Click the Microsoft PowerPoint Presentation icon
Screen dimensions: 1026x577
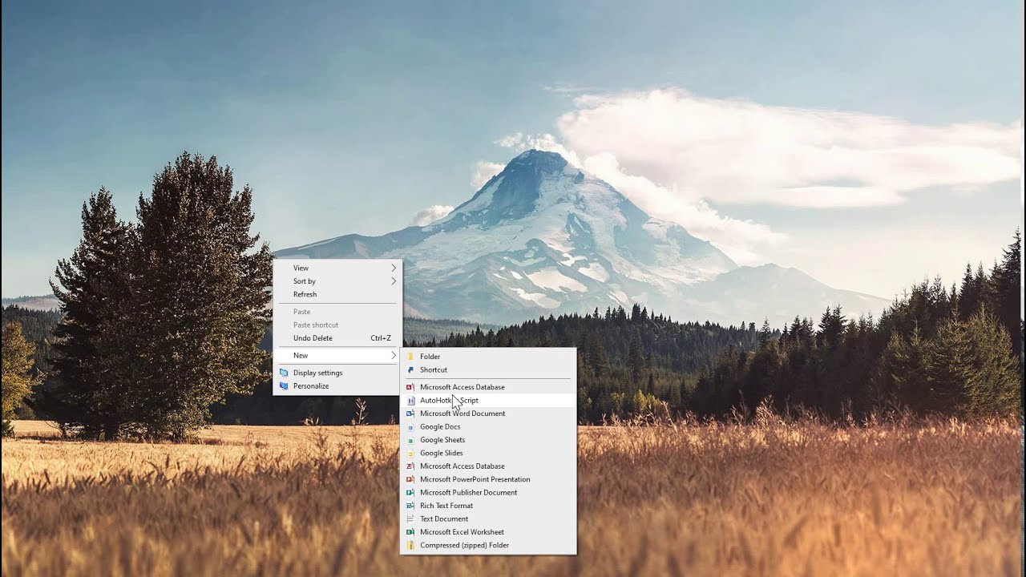[410, 479]
